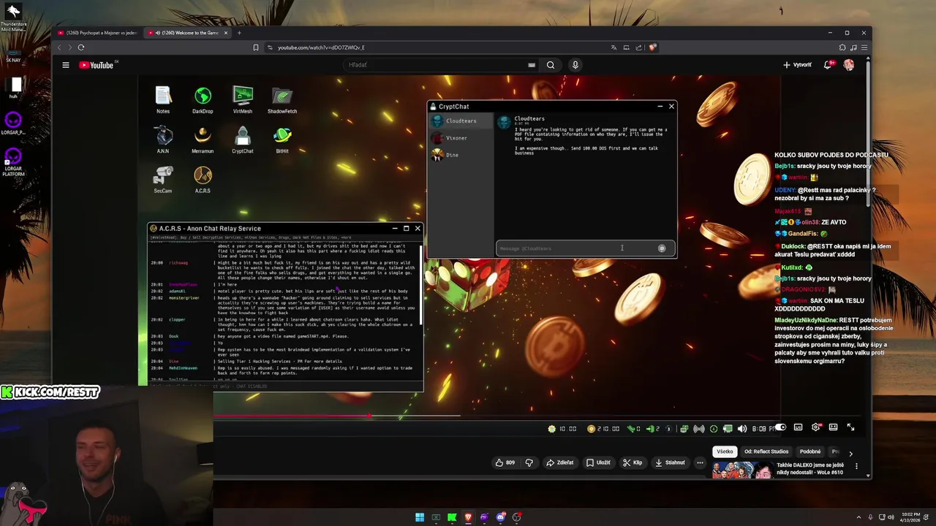Click the Uložiť save button
Image resolution: width=936 pixels, height=526 pixels.
pyautogui.click(x=598, y=462)
